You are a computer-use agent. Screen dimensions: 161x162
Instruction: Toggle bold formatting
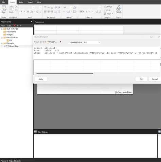[x=21, y=12]
